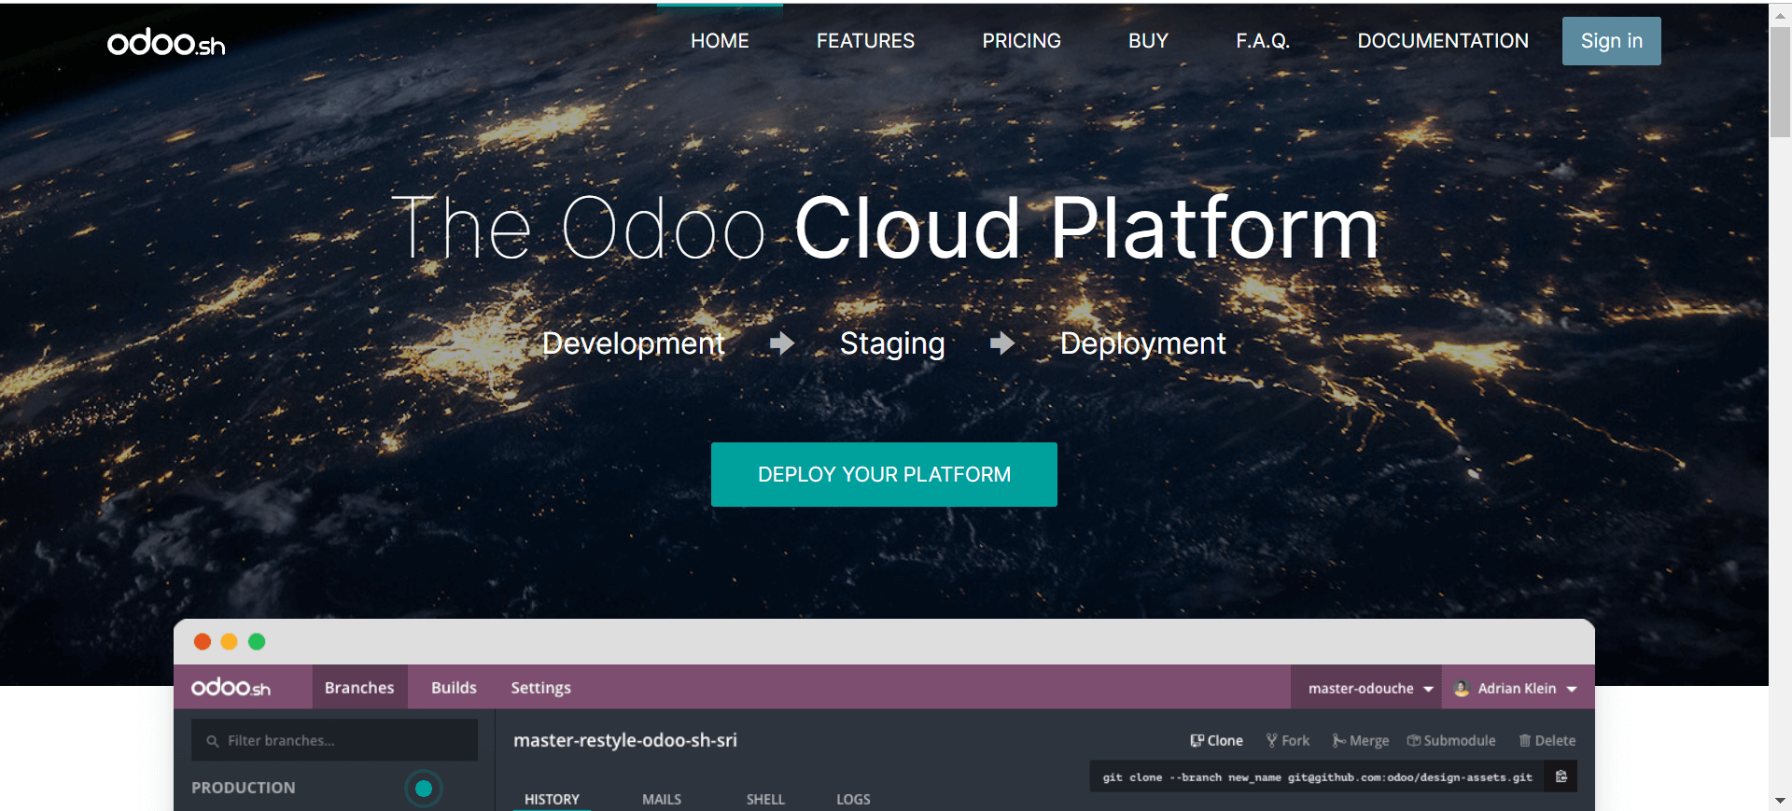Go to the FEATURES page
The height and width of the screenshot is (811, 1792).
pyautogui.click(x=865, y=41)
